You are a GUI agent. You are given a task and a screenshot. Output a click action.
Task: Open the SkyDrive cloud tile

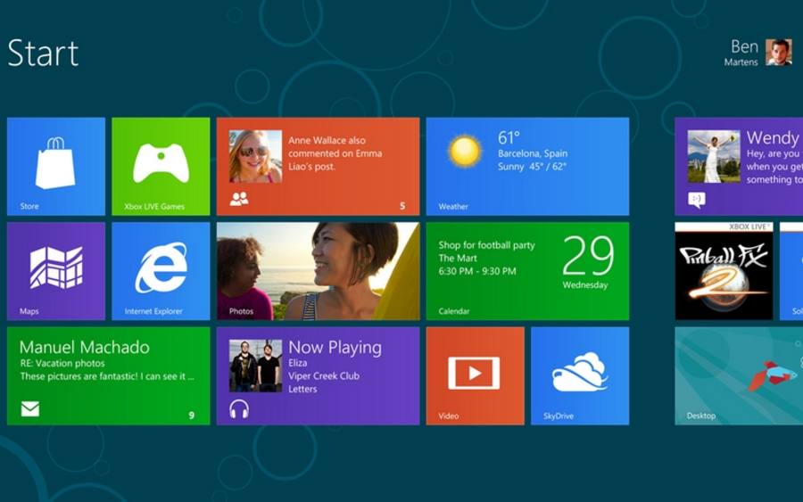pos(580,376)
